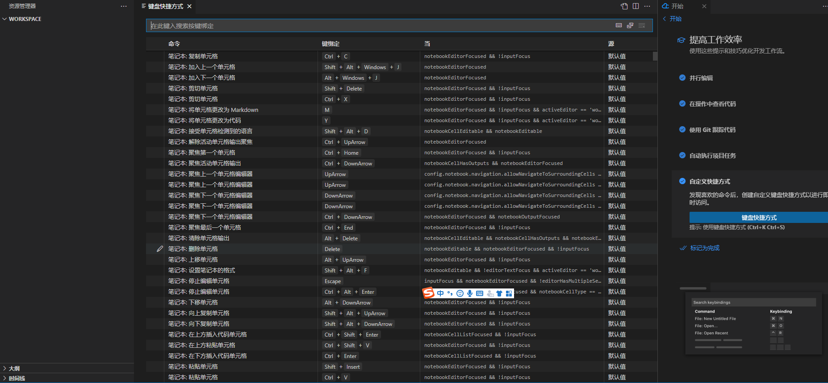
Task: Select row 笔记本: 设置笔记本的格式
Action: 399,270
